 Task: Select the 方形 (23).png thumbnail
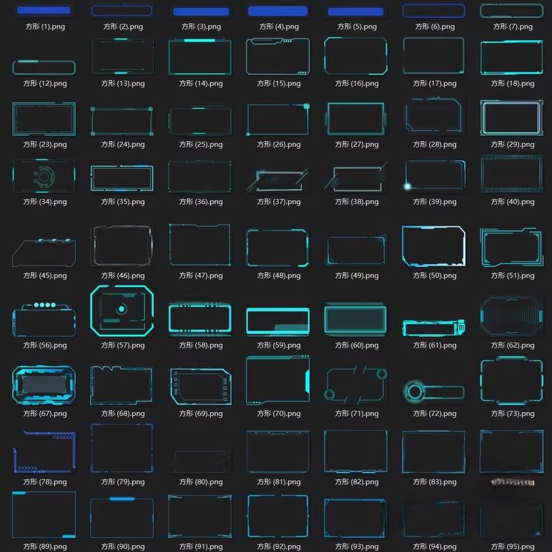44,119
